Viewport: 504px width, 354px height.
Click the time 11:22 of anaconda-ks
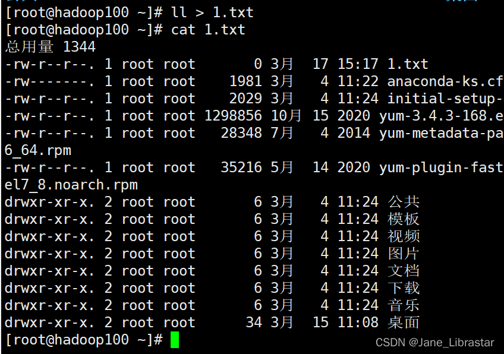[358, 81]
